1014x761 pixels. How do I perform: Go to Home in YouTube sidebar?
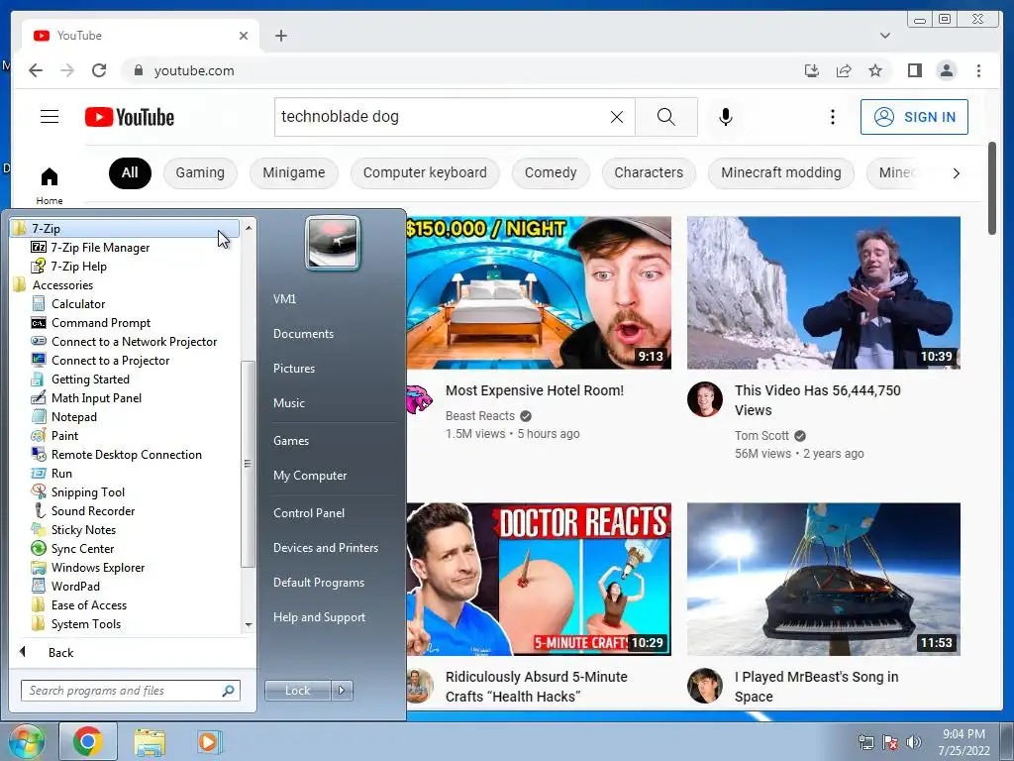(50, 185)
